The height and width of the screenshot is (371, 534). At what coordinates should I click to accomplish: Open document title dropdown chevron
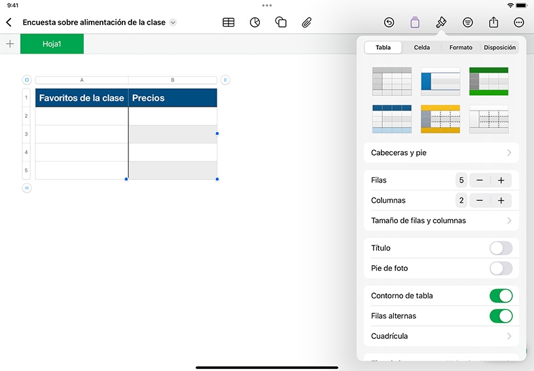[173, 22]
